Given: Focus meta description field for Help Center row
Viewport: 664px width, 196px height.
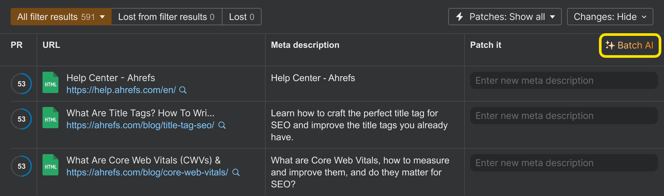Looking at the screenshot, I should 563,80.
